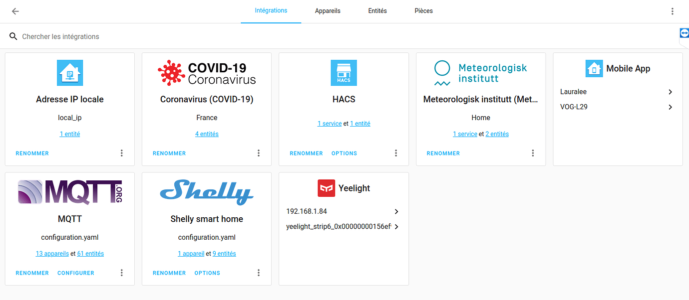Click the 'Adresse IP locale' card title
The height and width of the screenshot is (300, 689).
point(70,99)
